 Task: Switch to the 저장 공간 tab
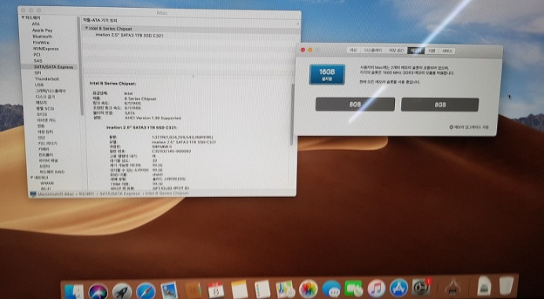(x=396, y=50)
